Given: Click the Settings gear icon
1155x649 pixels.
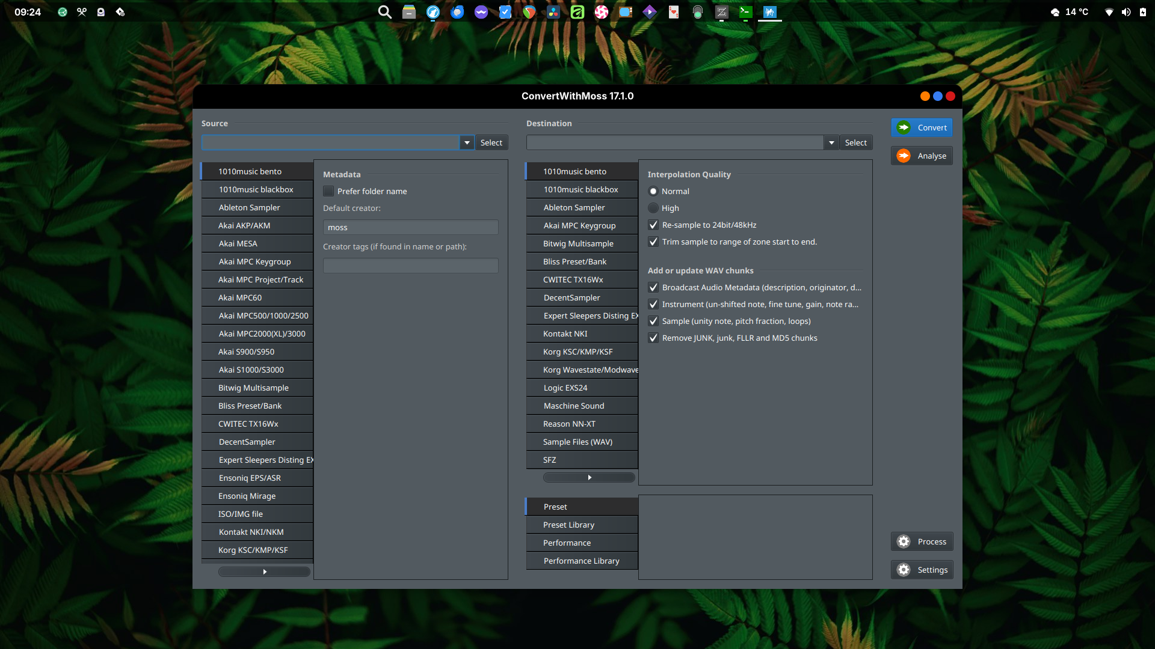Looking at the screenshot, I should coord(904,570).
